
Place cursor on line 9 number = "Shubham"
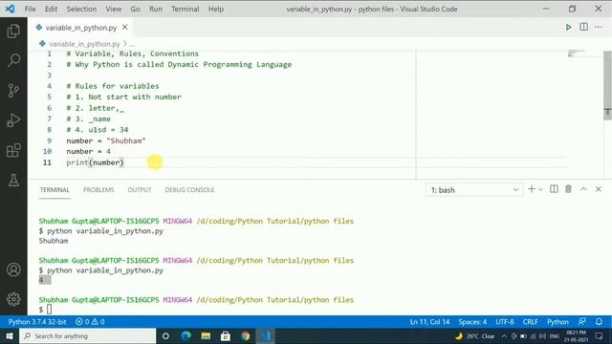coord(106,140)
